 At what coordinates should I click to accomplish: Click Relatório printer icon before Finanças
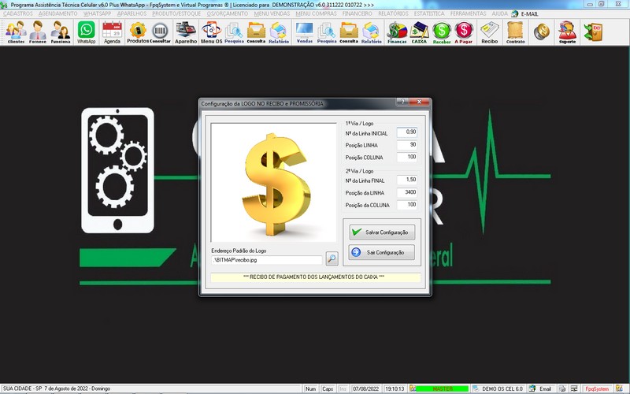pos(371,32)
